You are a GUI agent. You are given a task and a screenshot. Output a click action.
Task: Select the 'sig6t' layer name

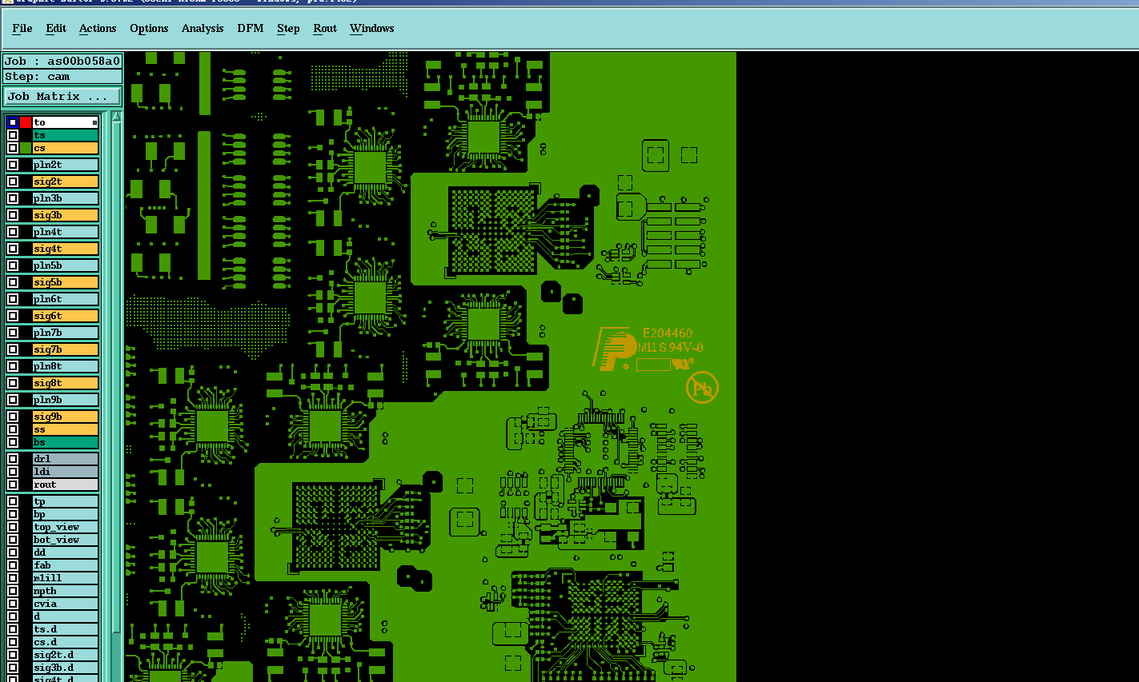click(x=65, y=316)
